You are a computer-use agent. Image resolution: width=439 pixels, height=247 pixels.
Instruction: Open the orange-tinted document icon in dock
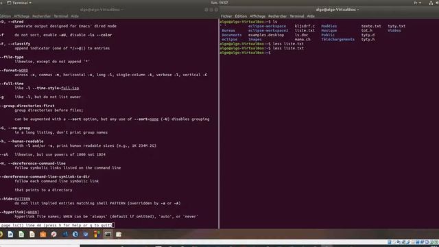(32, 234)
